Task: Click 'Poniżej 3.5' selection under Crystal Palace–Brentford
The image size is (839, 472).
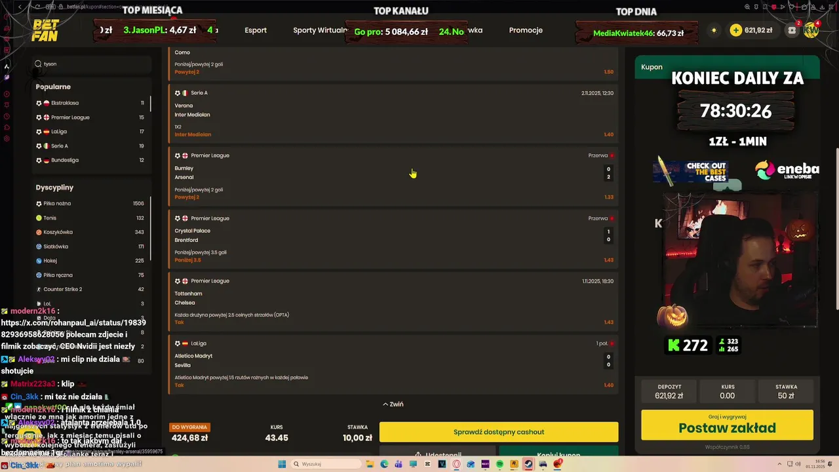Action: point(187,260)
